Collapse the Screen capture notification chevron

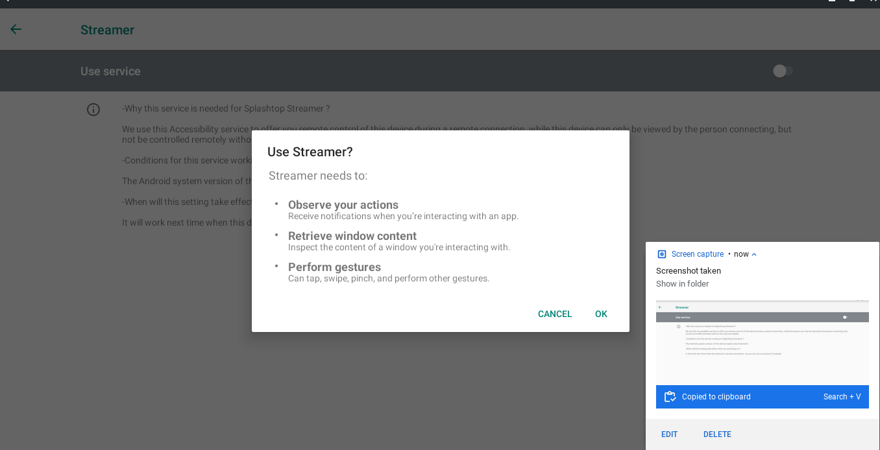tap(755, 254)
